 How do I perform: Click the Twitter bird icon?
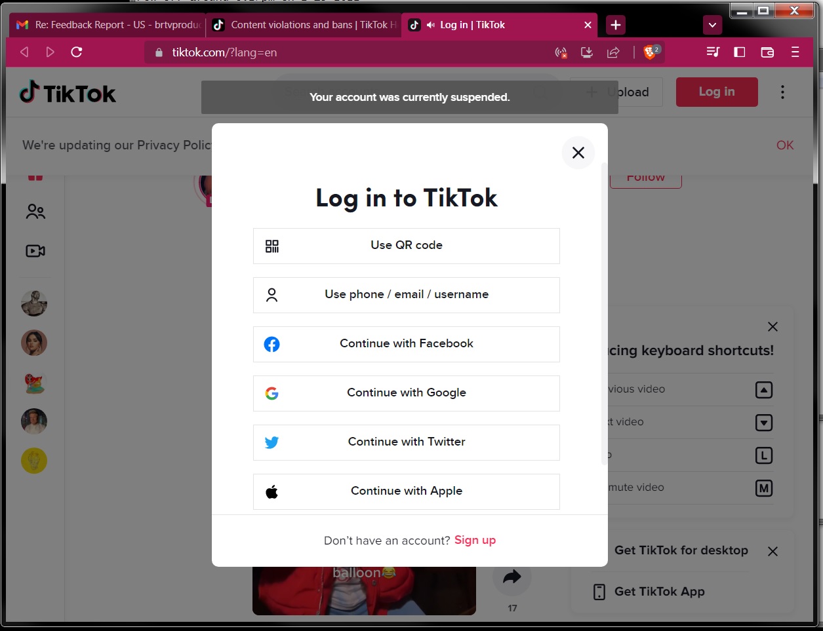coord(272,442)
